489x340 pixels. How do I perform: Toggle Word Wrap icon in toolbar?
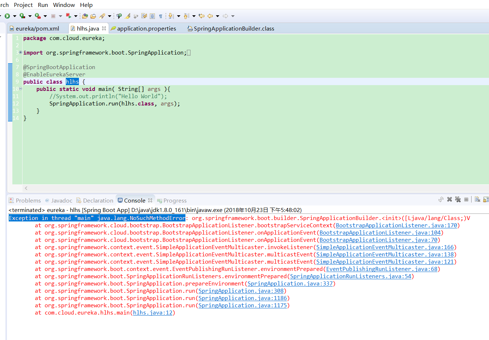click(144, 16)
